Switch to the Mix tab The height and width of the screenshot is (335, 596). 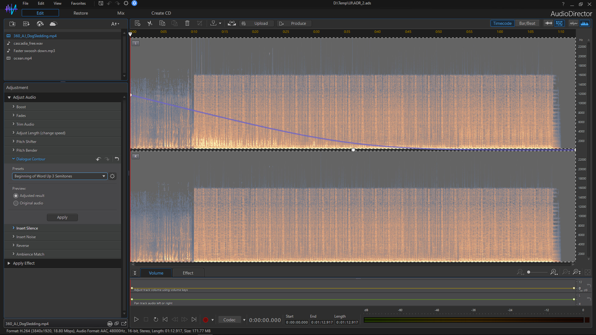point(120,13)
